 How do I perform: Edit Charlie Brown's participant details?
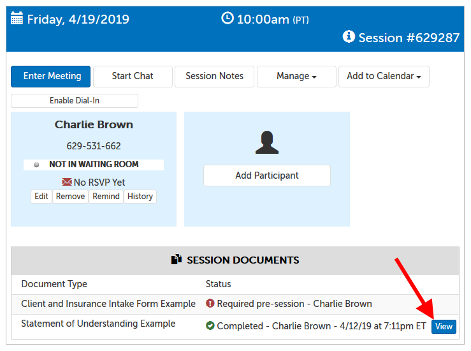tap(41, 197)
